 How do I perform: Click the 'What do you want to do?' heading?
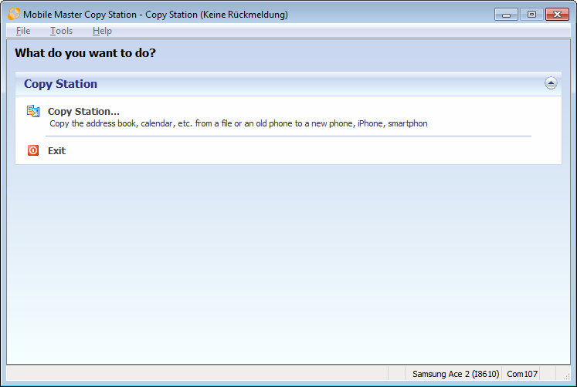(85, 53)
